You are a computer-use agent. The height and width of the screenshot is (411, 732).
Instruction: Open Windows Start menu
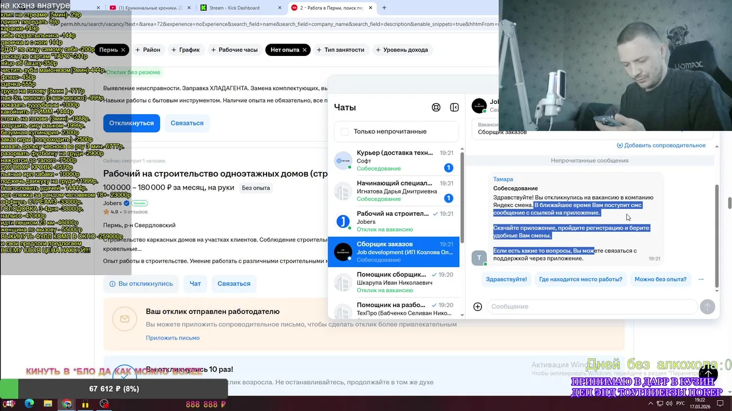(x=11, y=404)
